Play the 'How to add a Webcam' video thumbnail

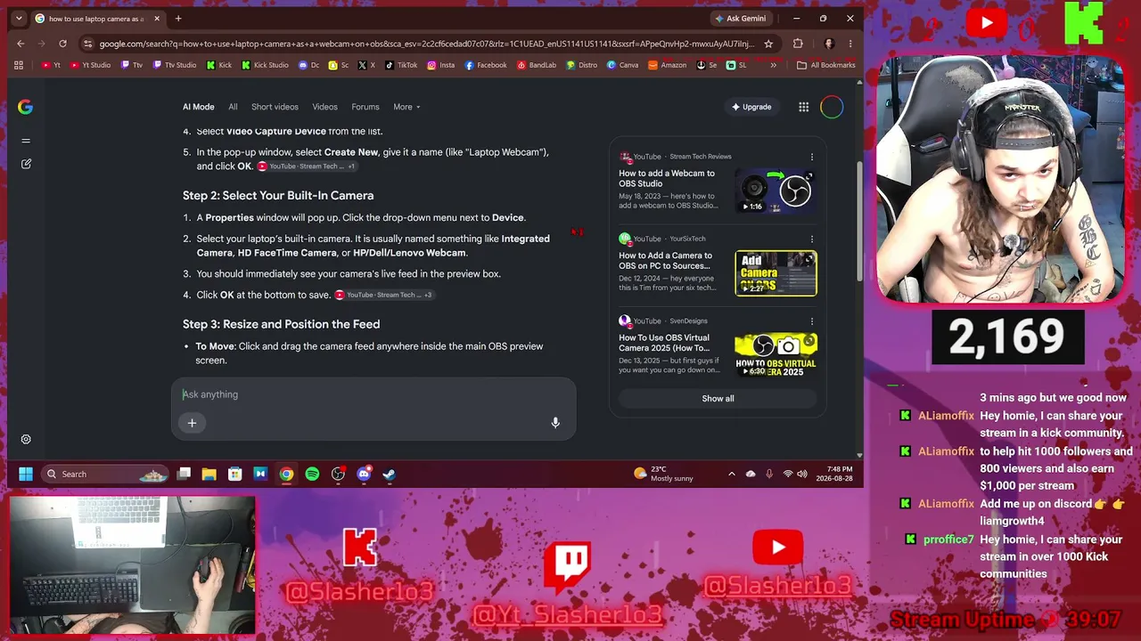coord(776,191)
